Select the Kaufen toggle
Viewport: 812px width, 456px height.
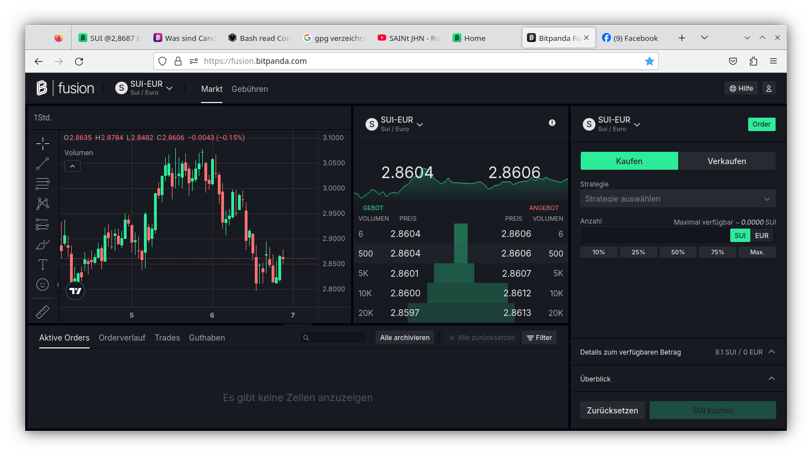point(629,161)
